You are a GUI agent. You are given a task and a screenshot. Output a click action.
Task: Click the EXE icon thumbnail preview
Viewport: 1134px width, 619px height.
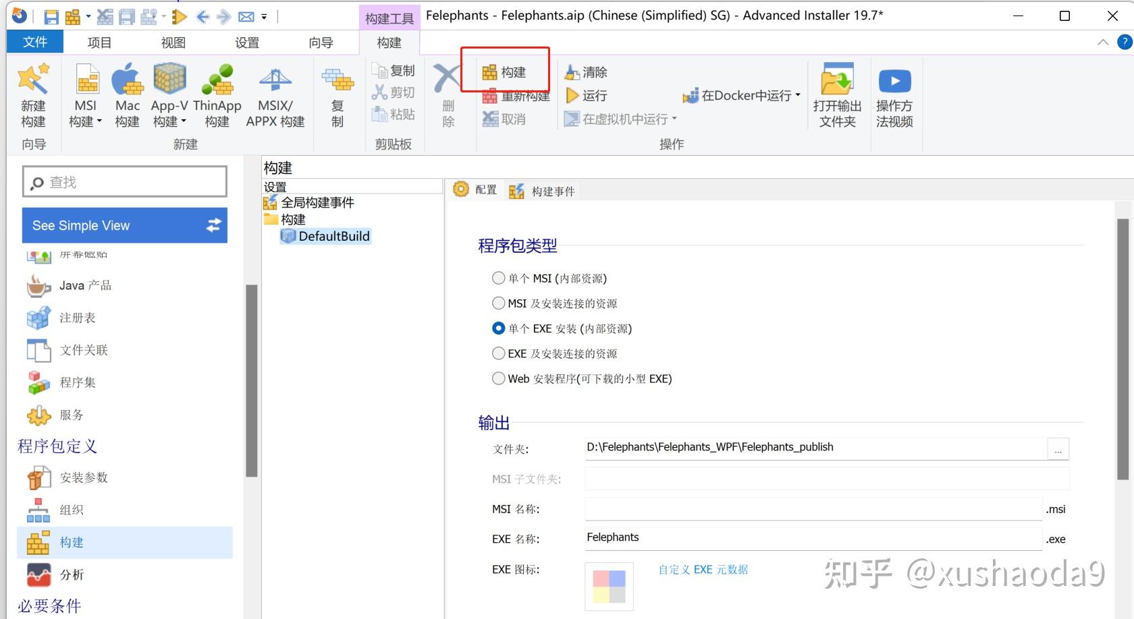(608, 586)
